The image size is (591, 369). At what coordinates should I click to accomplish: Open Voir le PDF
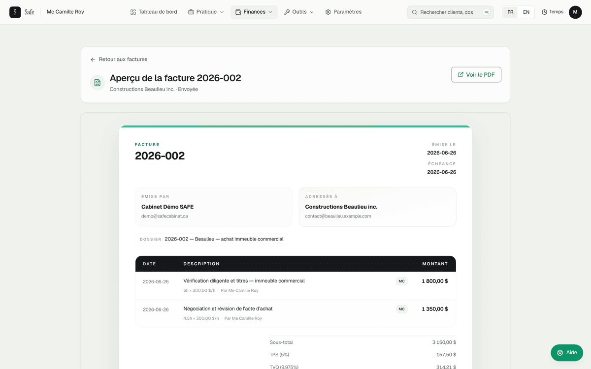coord(476,75)
